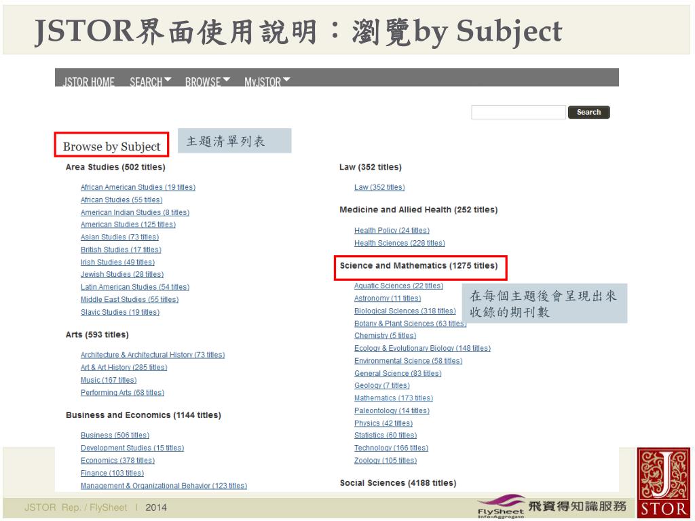Open American Indian Studies (8 titles)
Image resolution: width=695 pixels, height=521 pixels.
point(135,212)
